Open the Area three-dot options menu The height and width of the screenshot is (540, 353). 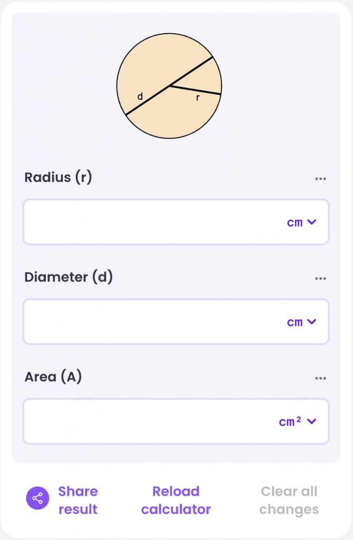(x=320, y=378)
